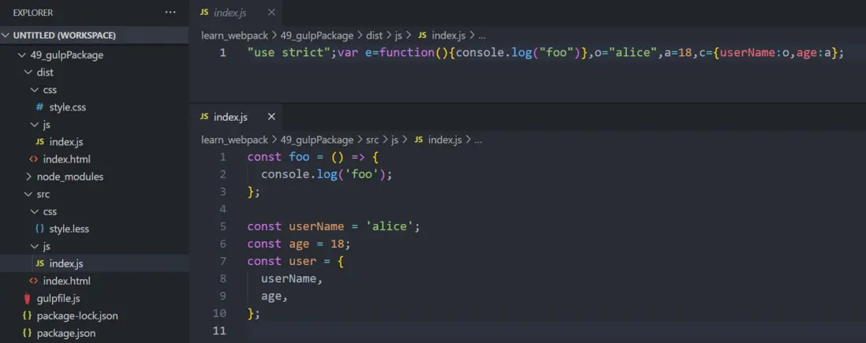Click 'age,' on line 9
This screenshot has width=866, height=343.
(274, 296)
